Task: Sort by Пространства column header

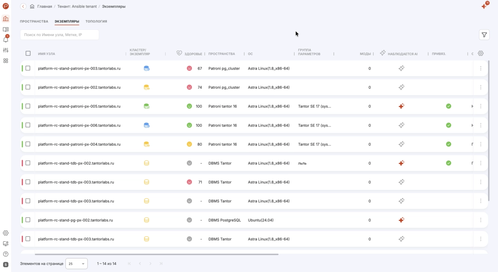Action: (x=222, y=54)
